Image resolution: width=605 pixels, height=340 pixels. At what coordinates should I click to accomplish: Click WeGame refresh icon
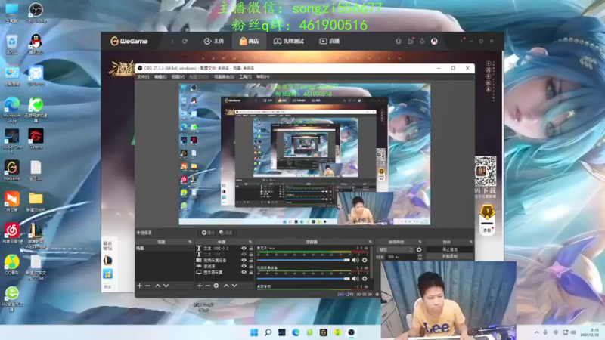[x=185, y=42]
